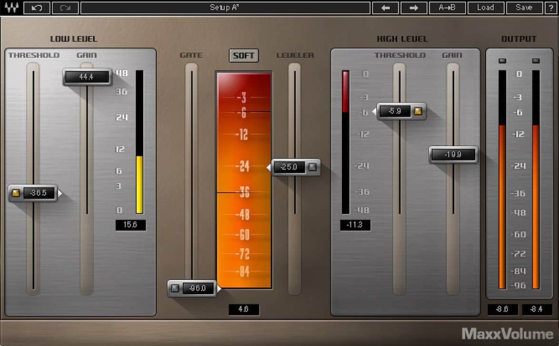559x346 pixels.
Task: Toggle the SOFT mode button
Action: click(243, 56)
